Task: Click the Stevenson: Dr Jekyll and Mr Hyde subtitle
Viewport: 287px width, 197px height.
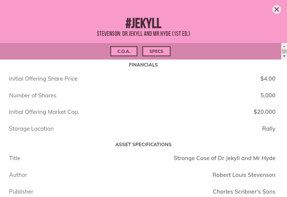Action: pos(143,34)
